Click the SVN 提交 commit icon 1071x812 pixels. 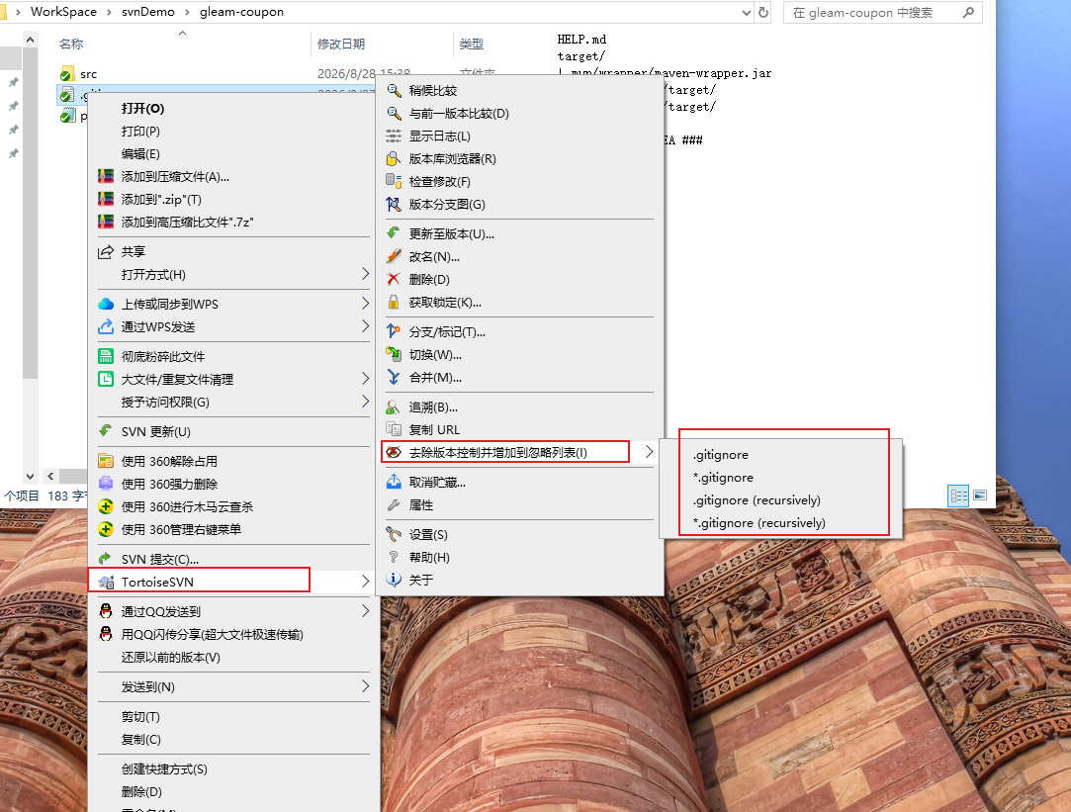point(106,560)
